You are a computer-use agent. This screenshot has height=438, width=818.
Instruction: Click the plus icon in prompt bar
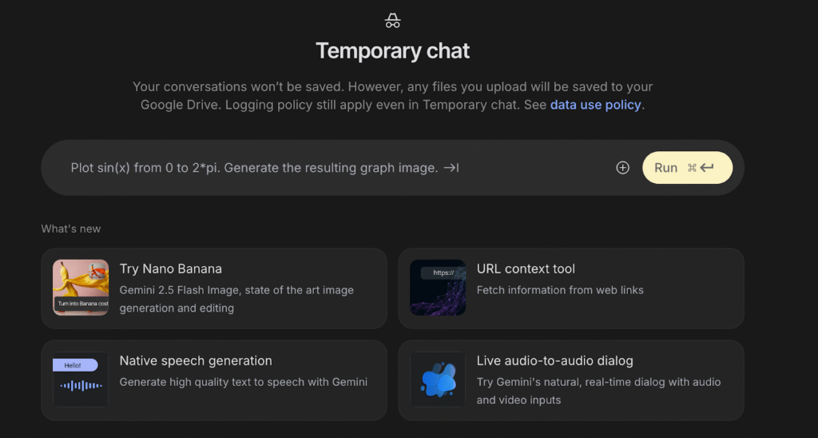pyautogui.click(x=623, y=168)
